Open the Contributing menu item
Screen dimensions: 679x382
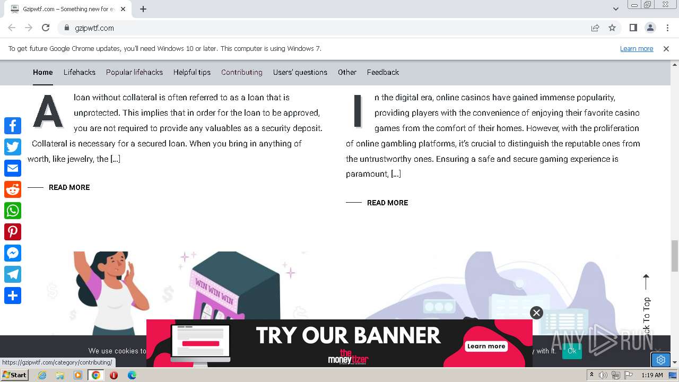(242, 72)
